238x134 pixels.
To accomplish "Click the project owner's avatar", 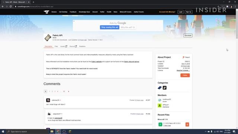I will click(160, 100).
